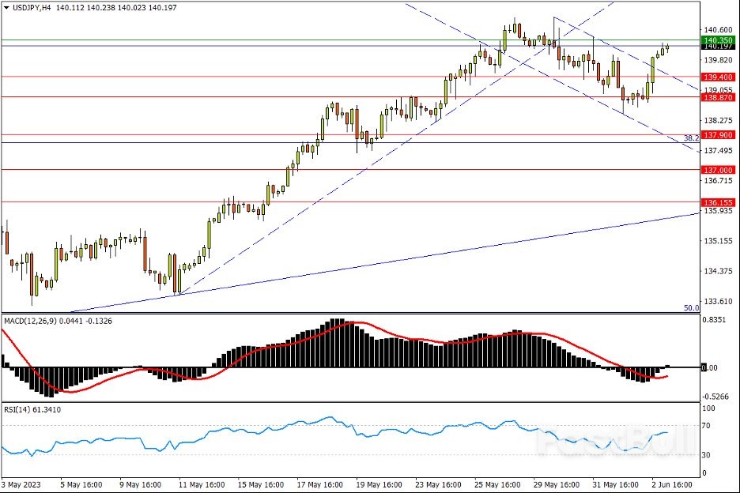Image resolution: width=740 pixels, height=493 pixels.
Task: Click the 2 Jun 16:00 time label
Action: 672,484
